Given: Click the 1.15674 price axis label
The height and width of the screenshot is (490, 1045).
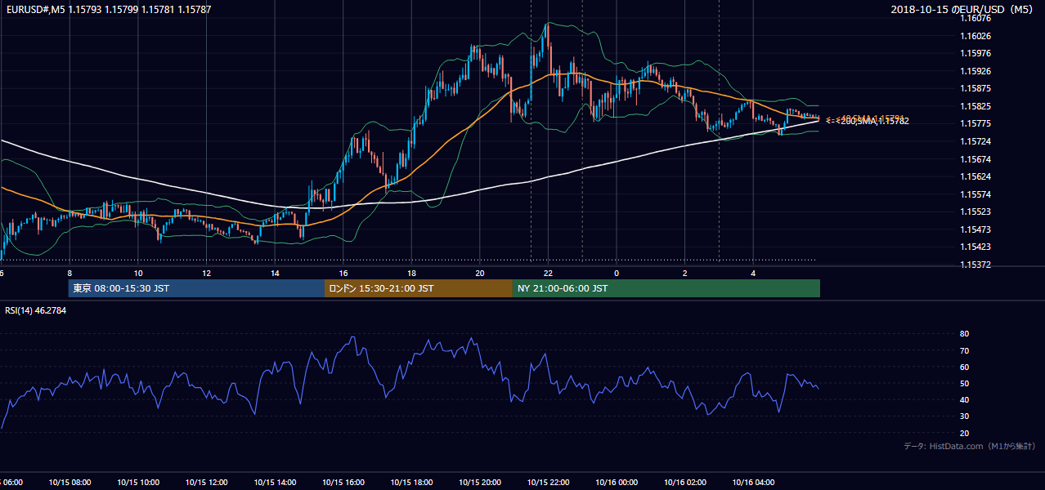Looking at the screenshot, I should pos(976,159).
